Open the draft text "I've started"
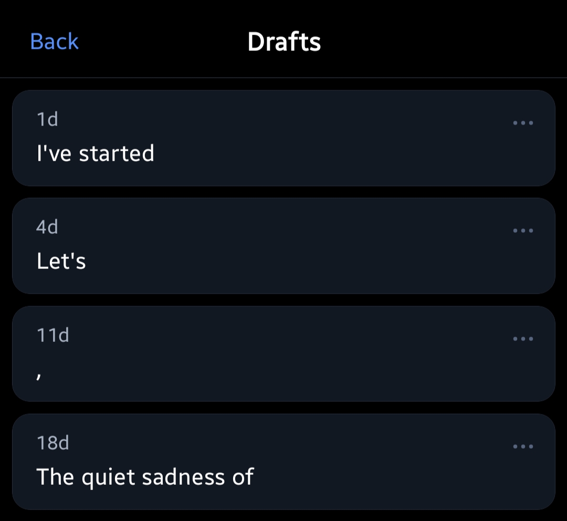The width and height of the screenshot is (567, 521). (96, 153)
